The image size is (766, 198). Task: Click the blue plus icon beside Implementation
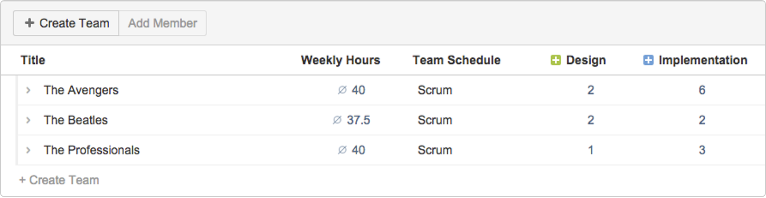pyautogui.click(x=648, y=60)
